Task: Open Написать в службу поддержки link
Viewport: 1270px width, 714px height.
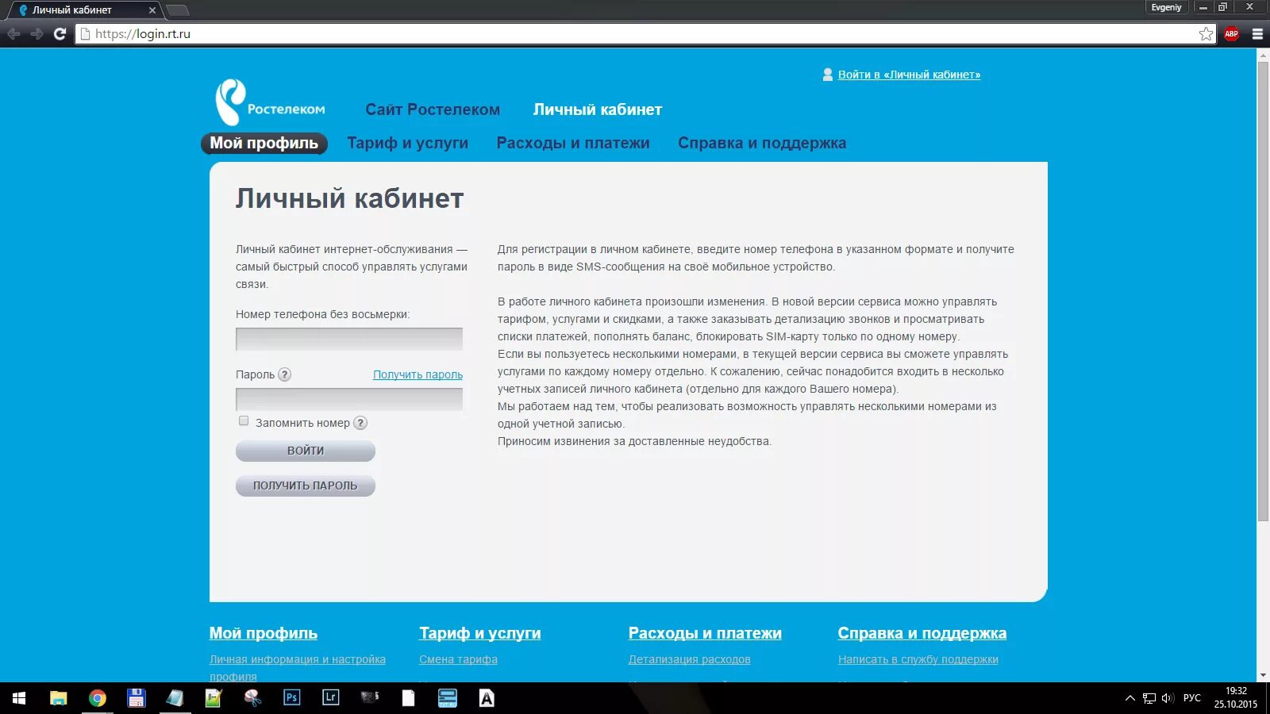Action: pyautogui.click(x=918, y=659)
